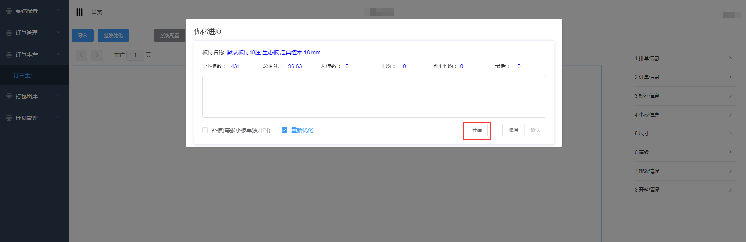Open the 订单生产 submenu item
This screenshot has height=242, width=746.
pos(25,75)
